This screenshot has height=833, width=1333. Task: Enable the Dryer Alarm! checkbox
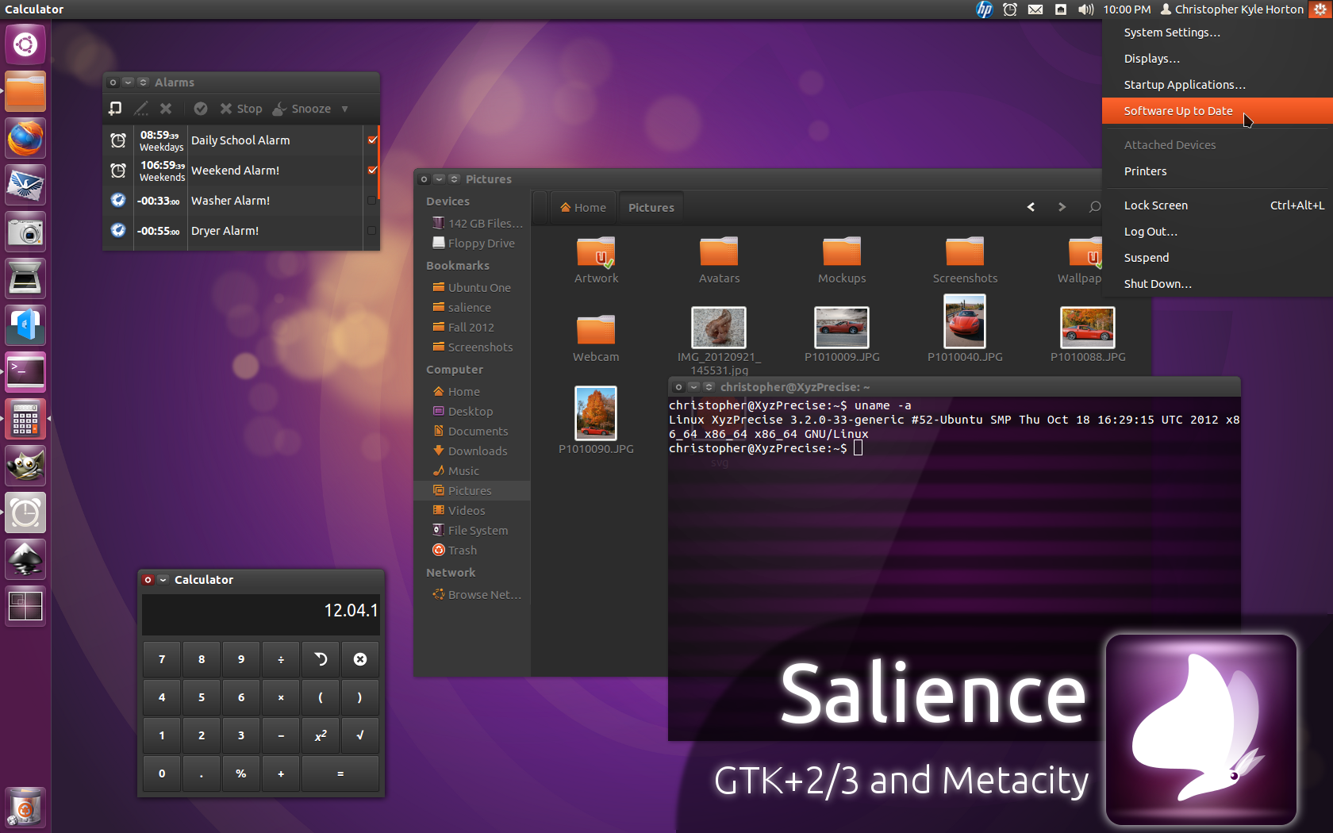pos(371,231)
